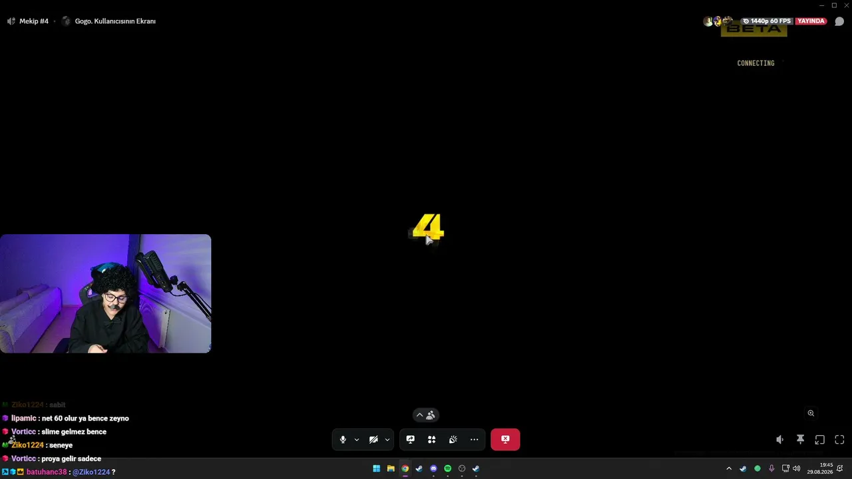Click the Gogo. Kullanıcısının Ekranı stream title

click(115, 21)
